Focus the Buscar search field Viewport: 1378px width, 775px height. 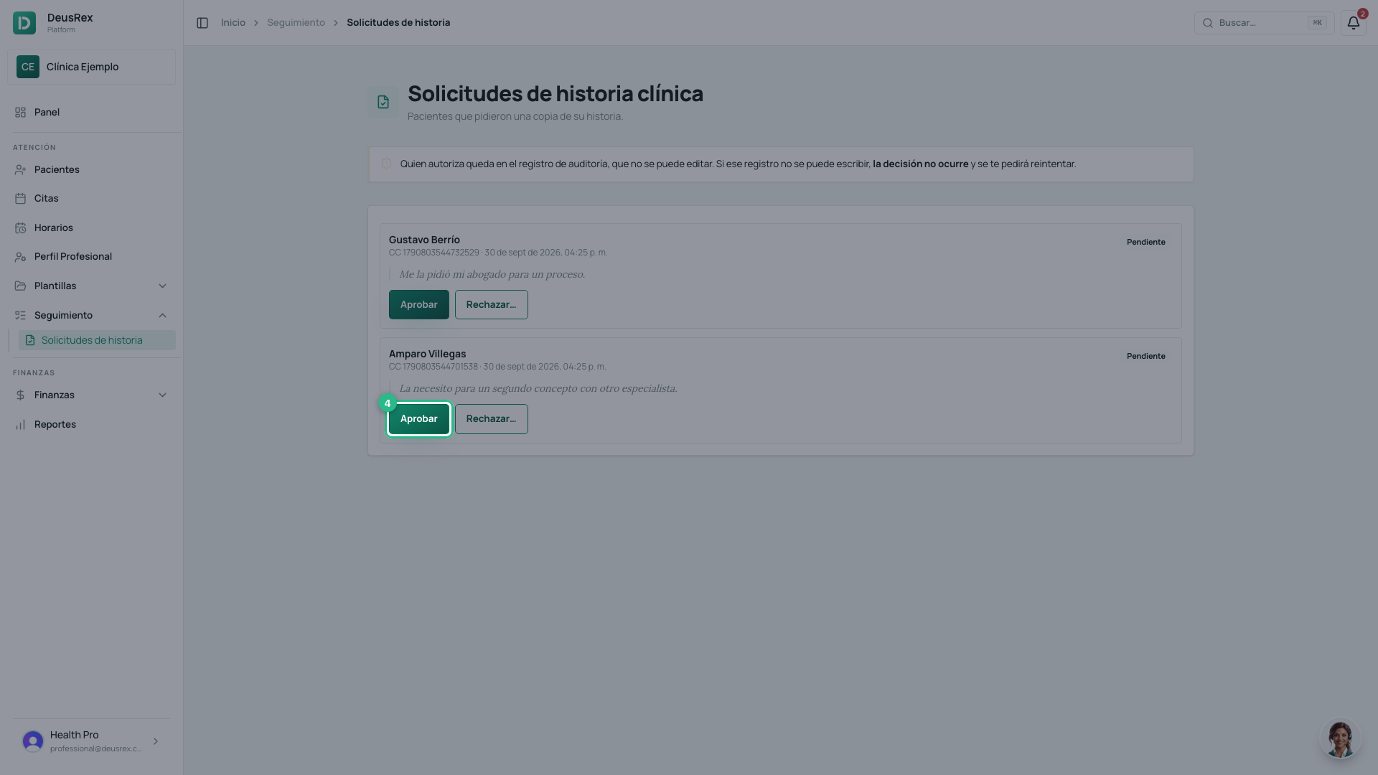click(1264, 23)
